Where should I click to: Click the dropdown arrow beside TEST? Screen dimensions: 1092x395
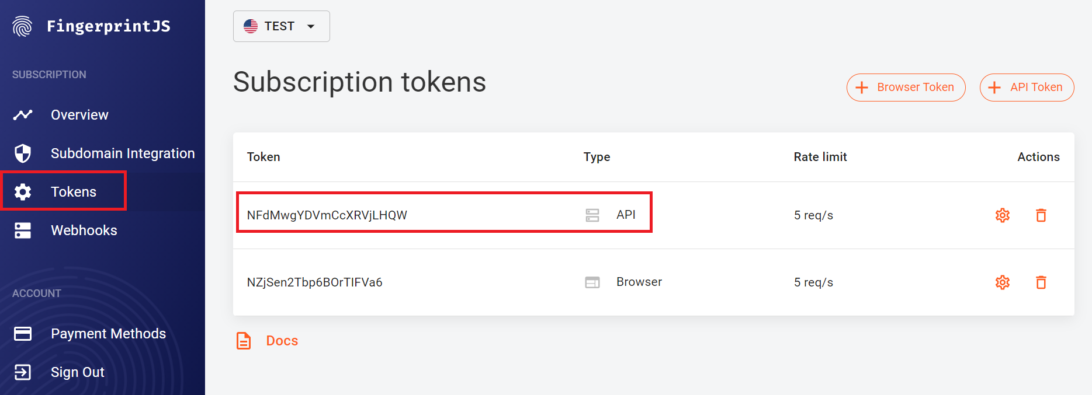pyautogui.click(x=311, y=26)
